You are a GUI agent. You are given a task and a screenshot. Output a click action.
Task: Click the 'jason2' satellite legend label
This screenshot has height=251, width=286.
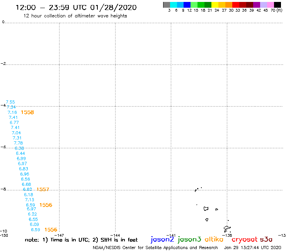(162, 239)
